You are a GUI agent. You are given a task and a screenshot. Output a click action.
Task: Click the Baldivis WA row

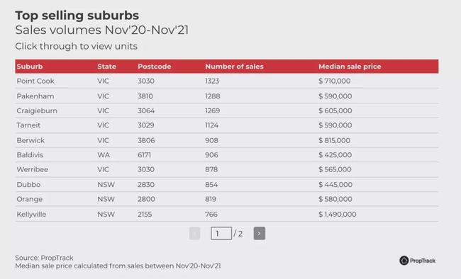tap(227, 155)
